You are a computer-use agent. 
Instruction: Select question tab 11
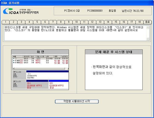pyautogui.click(x=84, y=22)
